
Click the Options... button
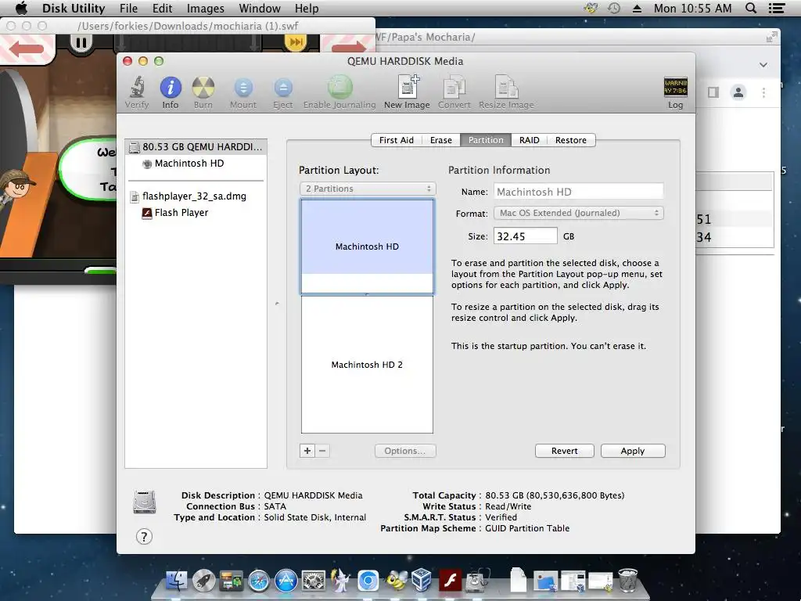[405, 451]
